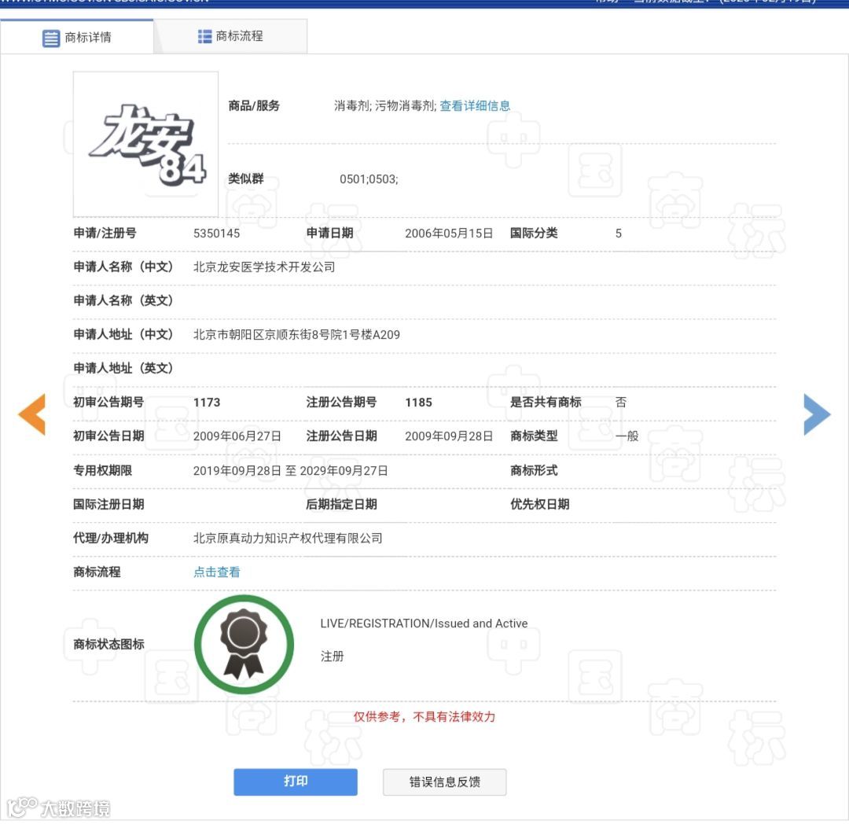
Task: Select date 2009年06月27日
Action: (237, 436)
